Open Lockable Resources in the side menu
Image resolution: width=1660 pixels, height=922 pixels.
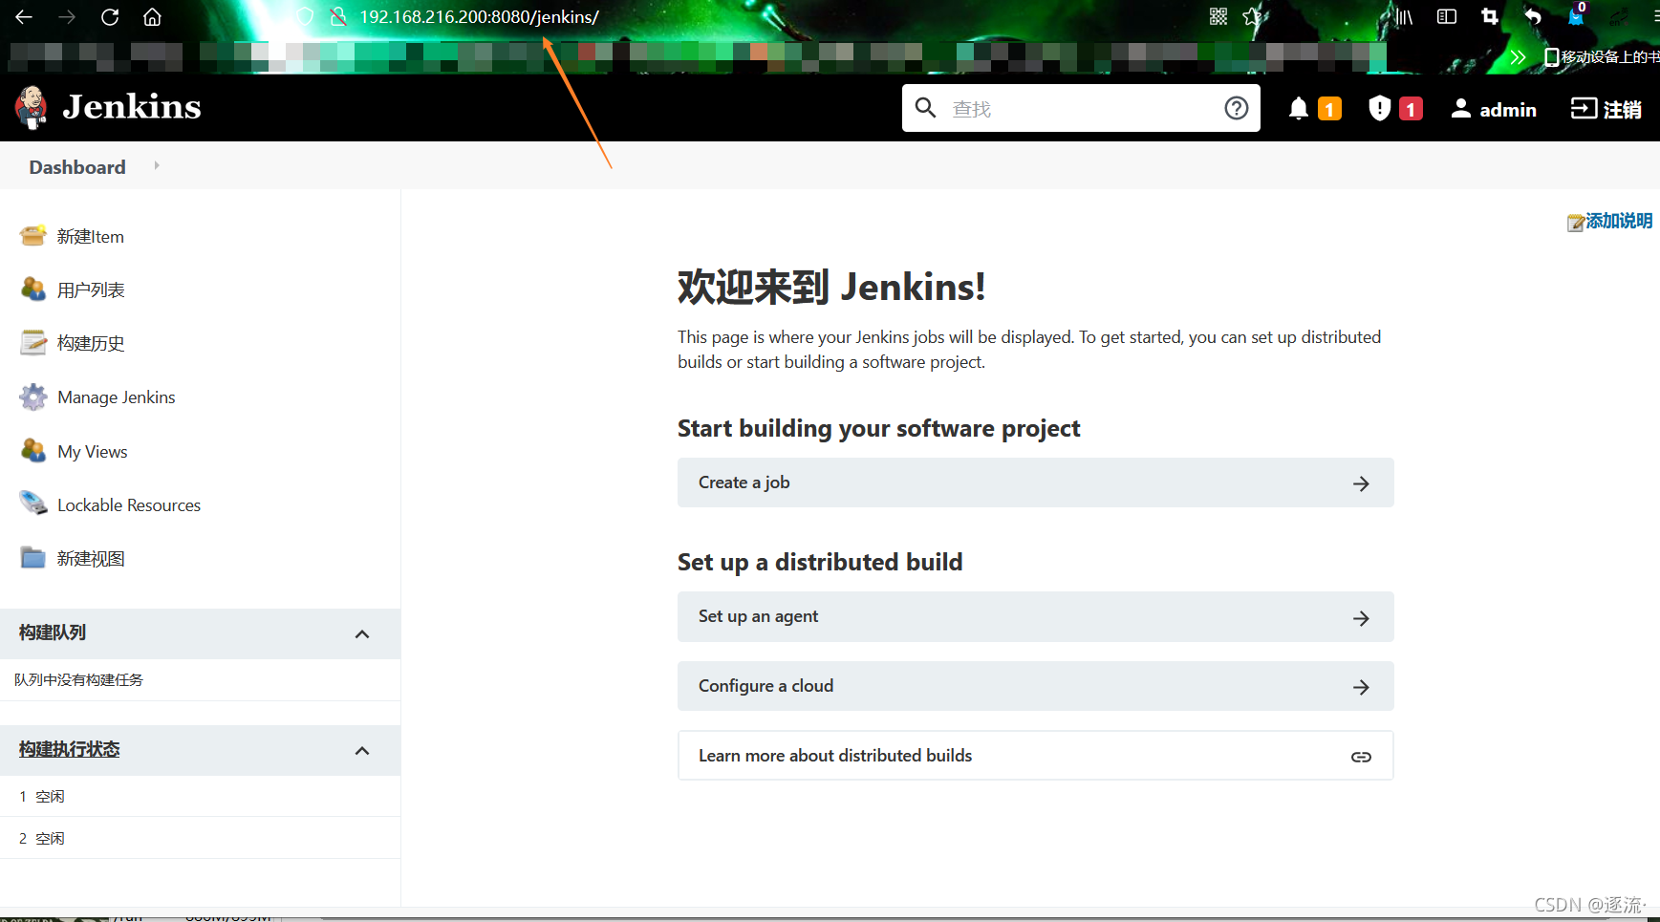coord(129,505)
